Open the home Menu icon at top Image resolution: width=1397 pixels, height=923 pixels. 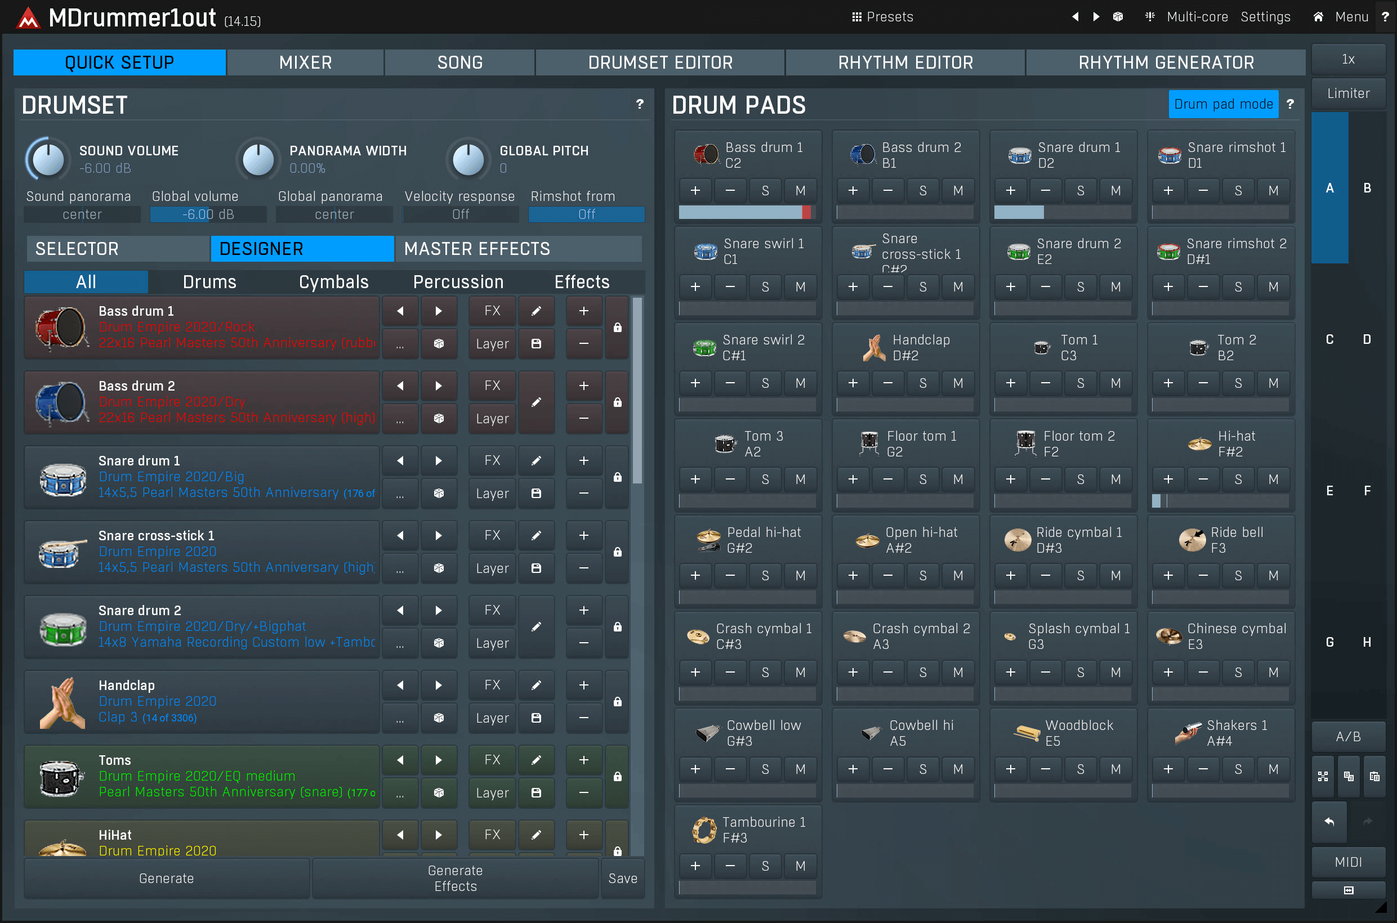pos(1318,16)
